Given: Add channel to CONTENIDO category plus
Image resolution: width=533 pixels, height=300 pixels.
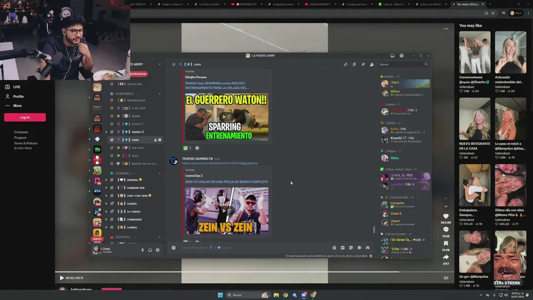Looking at the screenshot, I should 159,94.
